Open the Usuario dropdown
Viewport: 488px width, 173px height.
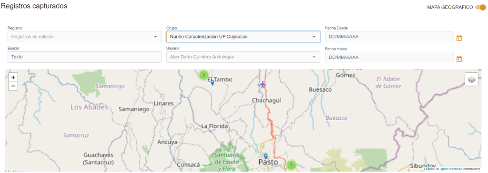point(243,57)
